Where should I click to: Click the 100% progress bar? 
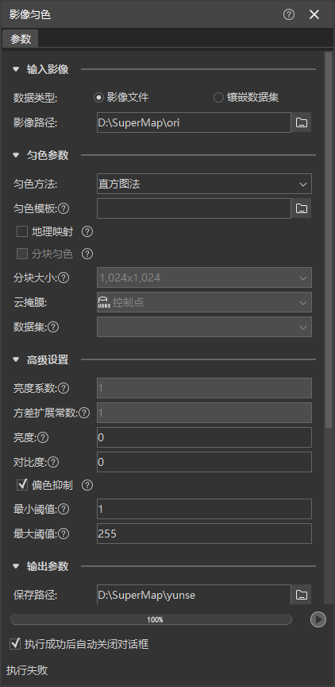151,619
